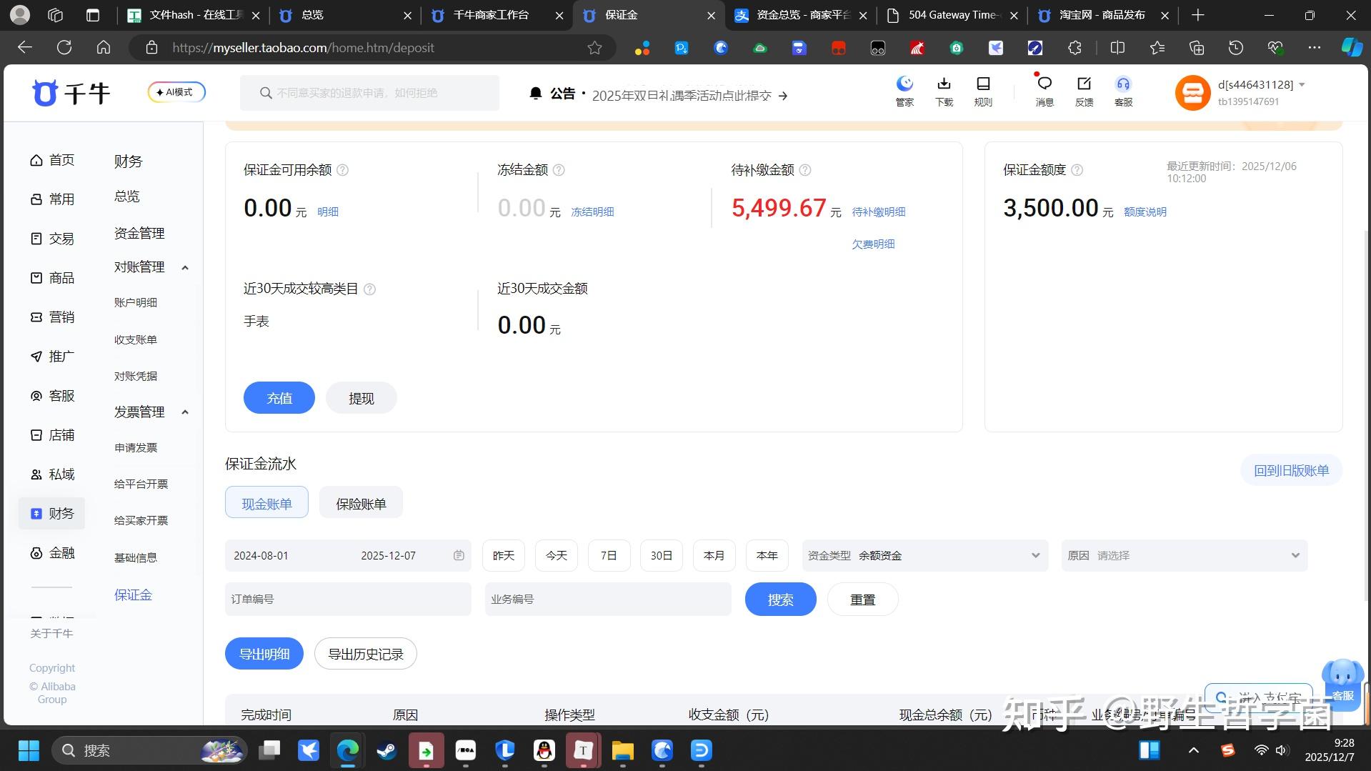Select the 现金账单 tab
This screenshot has width=1371, height=771.
(x=266, y=502)
